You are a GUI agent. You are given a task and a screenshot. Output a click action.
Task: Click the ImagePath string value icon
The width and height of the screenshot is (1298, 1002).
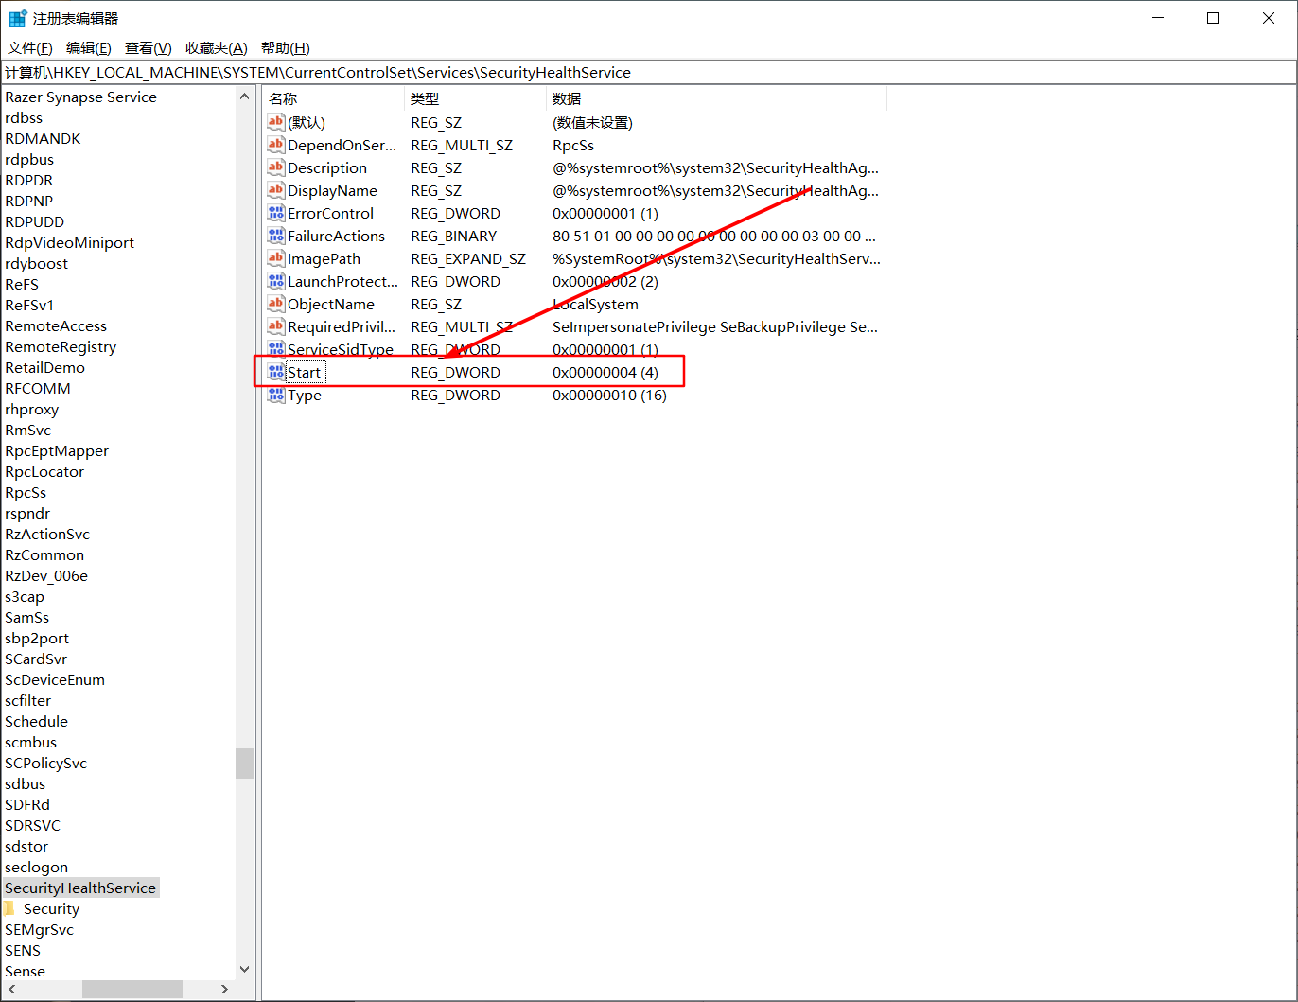click(x=276, y=258)
